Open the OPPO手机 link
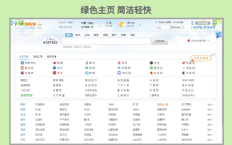Viewport: 232px width, 145px height. click(x=187, y=140)
